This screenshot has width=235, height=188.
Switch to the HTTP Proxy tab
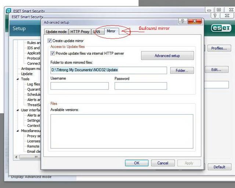[x=80, y=32]
